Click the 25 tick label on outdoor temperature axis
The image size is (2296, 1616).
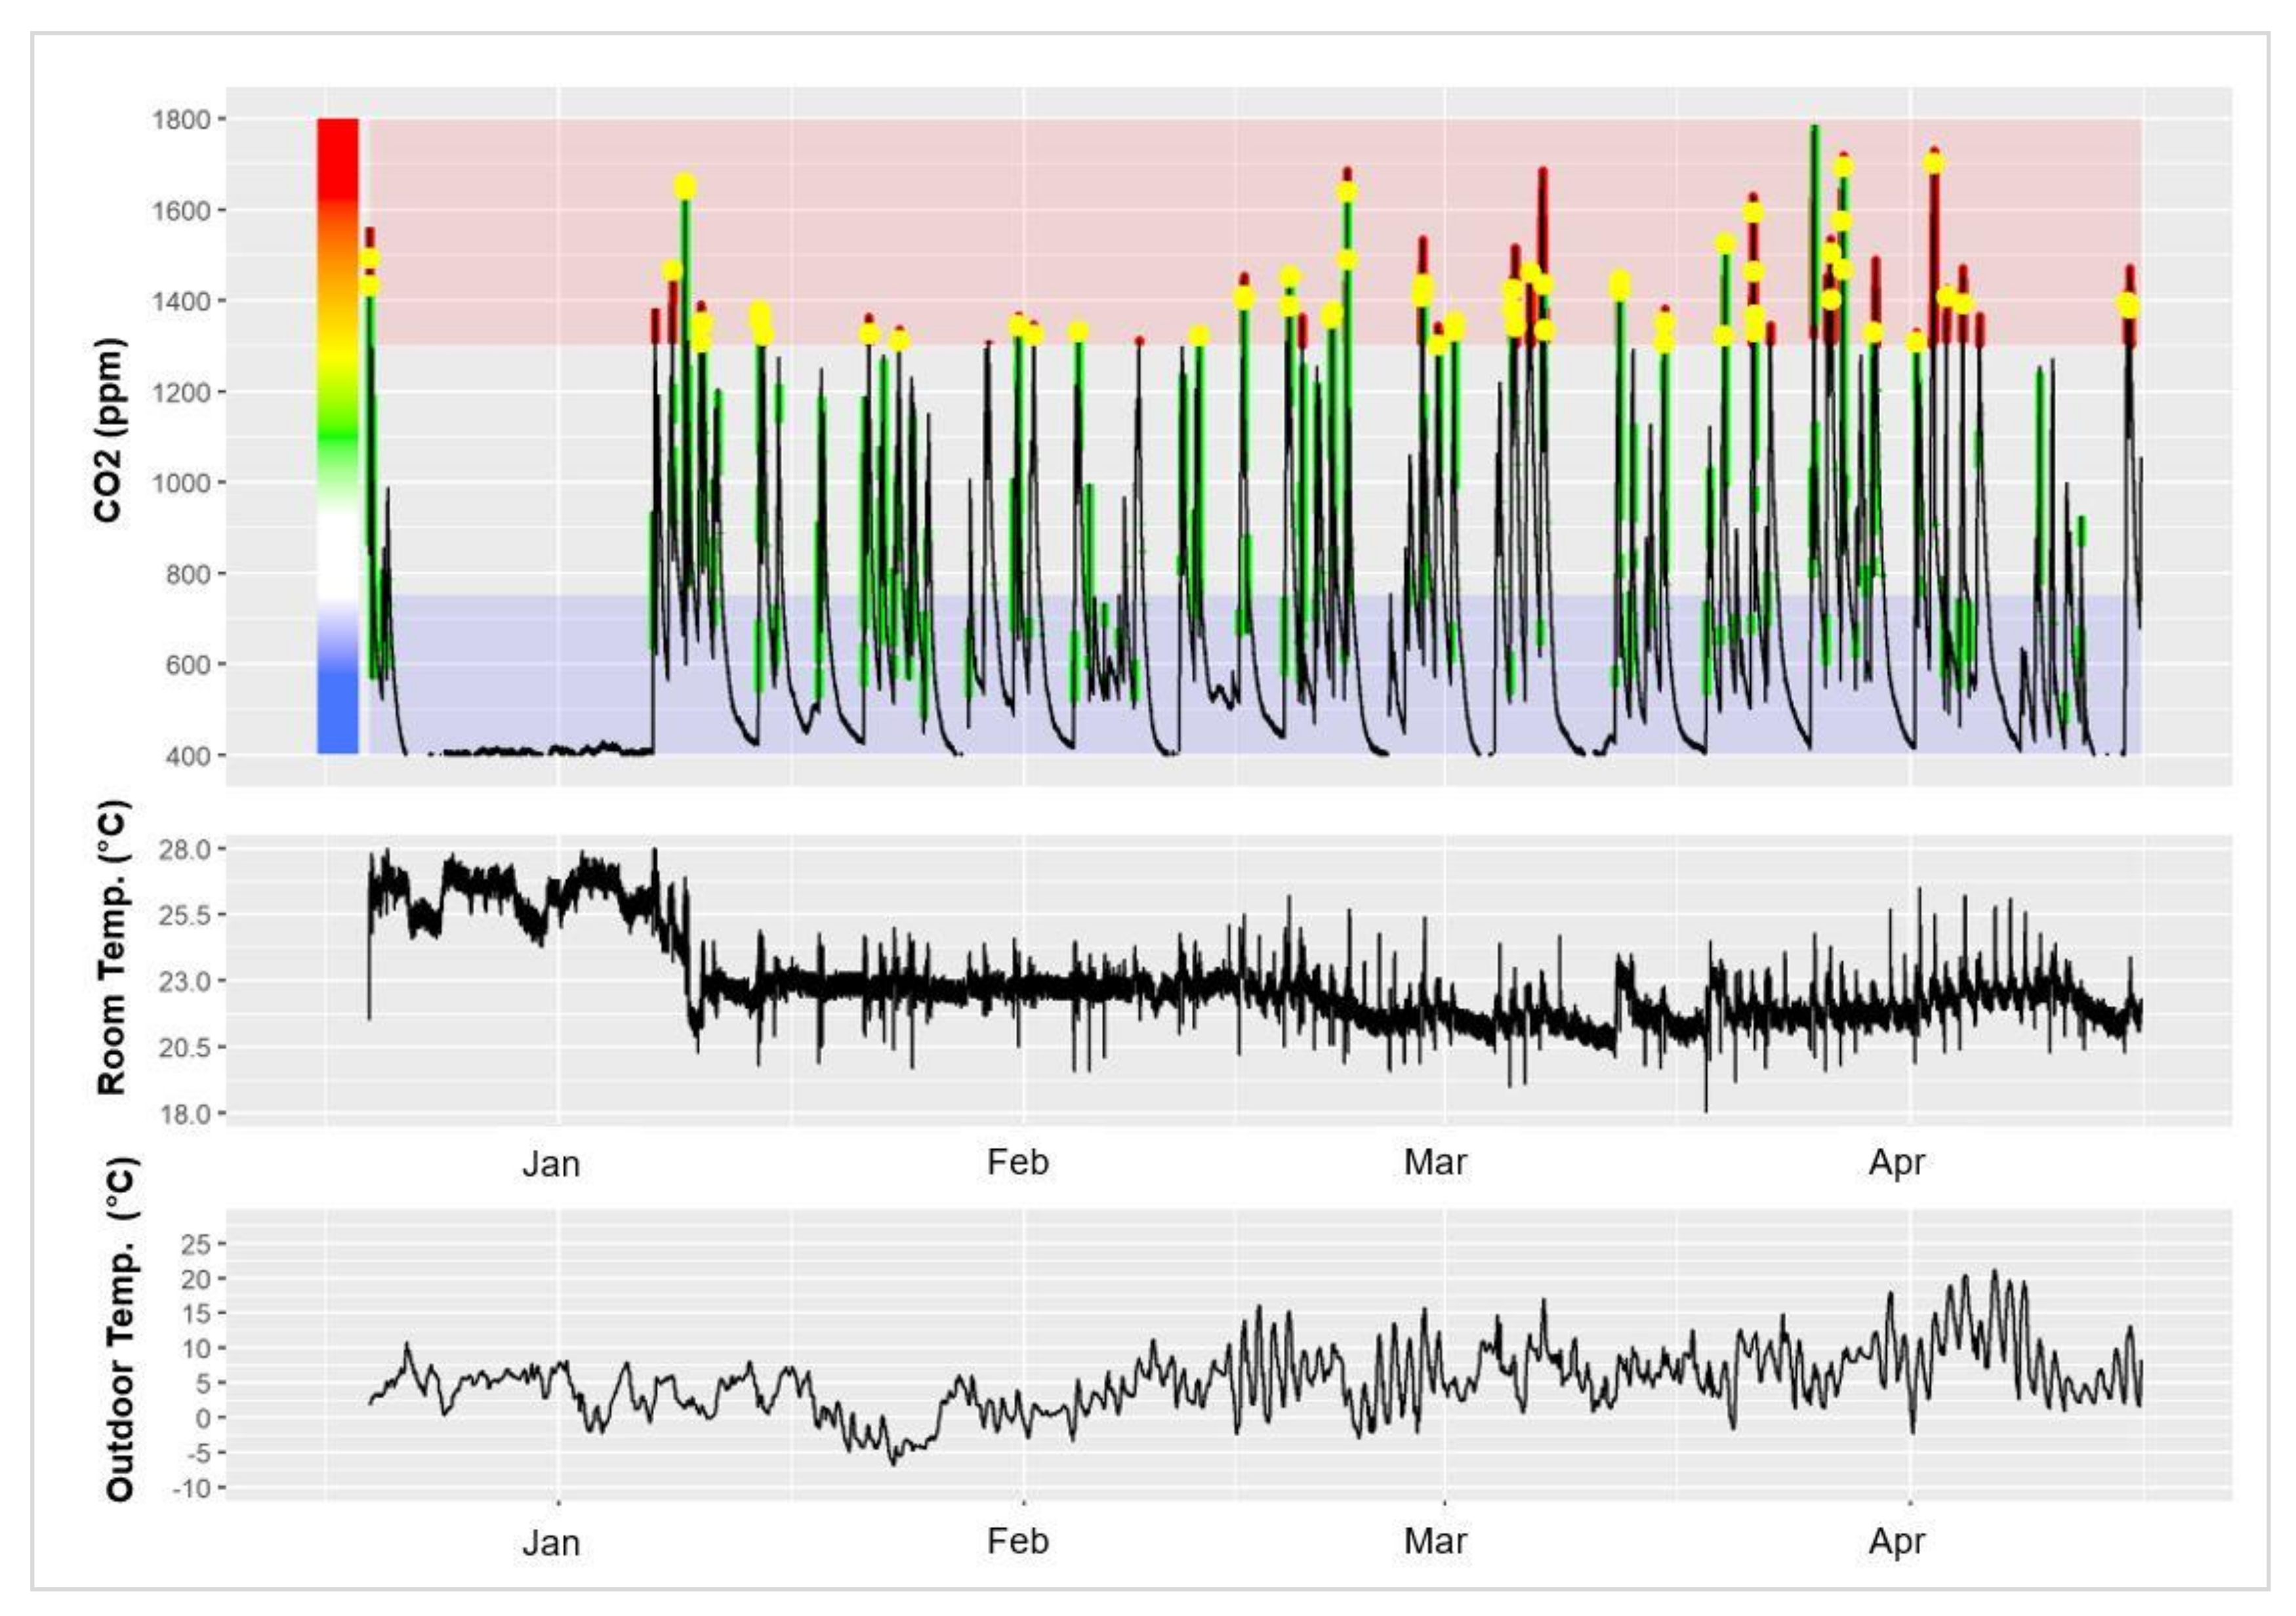point(197,1244)
